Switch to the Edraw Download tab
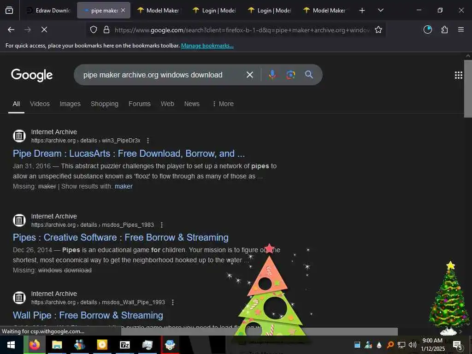Viewport: 472px width, 354px height. pyautogui.click(x=48, y=10)
